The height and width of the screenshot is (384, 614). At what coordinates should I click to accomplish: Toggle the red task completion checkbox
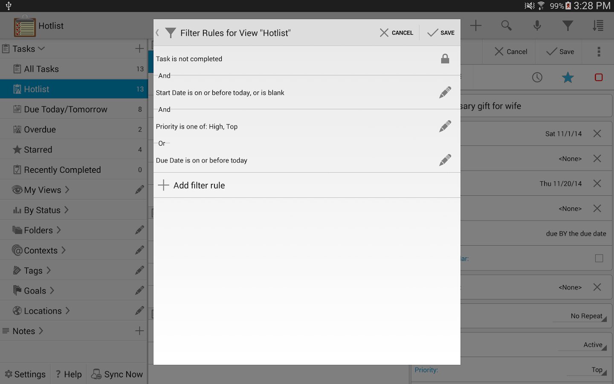(599, 77)
